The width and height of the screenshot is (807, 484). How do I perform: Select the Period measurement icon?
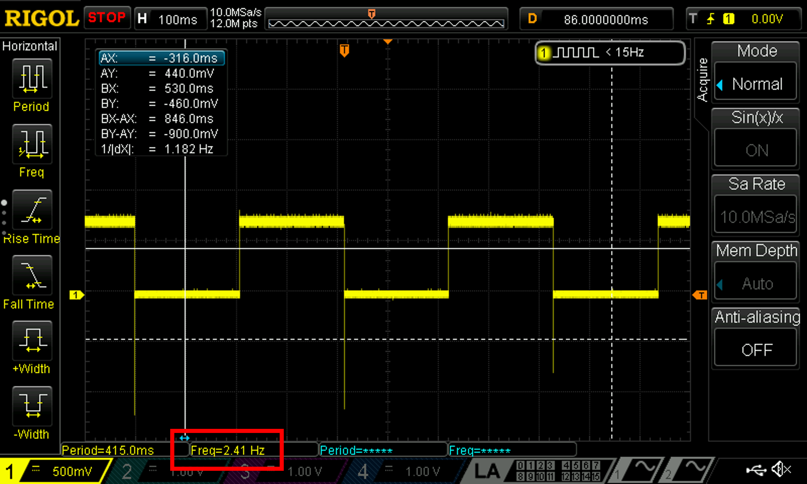(x=32, y=79)
